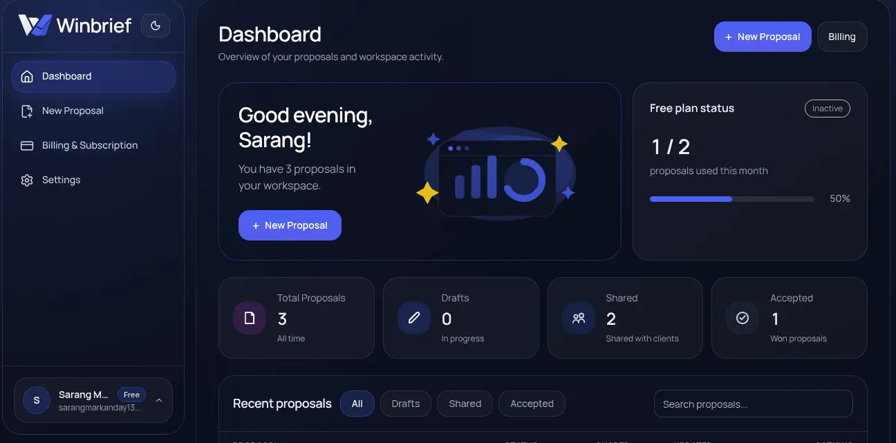This screenshot has width=896, height=443.
Task: Select the Accepted filter tab
Action: [x=532, y=404]
